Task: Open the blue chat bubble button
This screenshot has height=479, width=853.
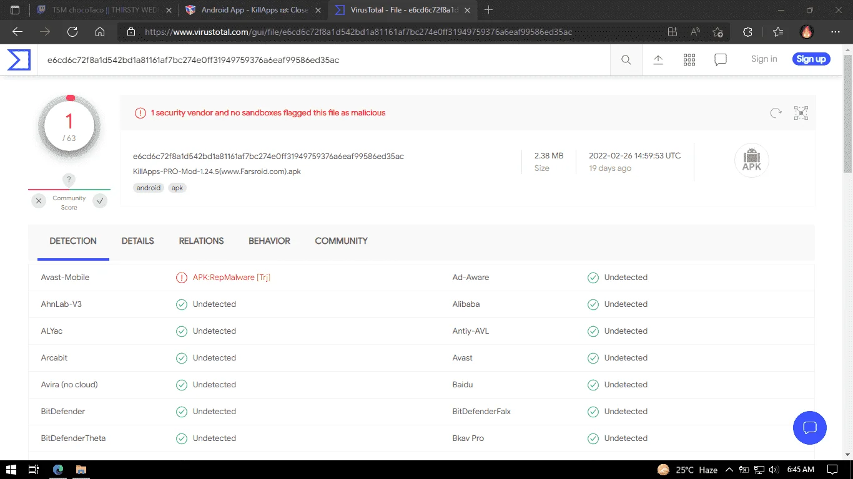Action: coord(810,428)
